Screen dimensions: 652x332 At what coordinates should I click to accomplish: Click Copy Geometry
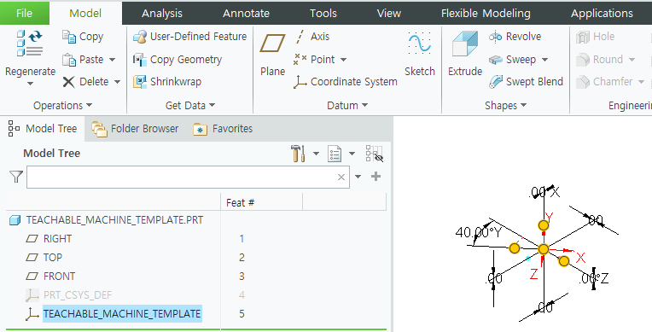tap(178, 60)
